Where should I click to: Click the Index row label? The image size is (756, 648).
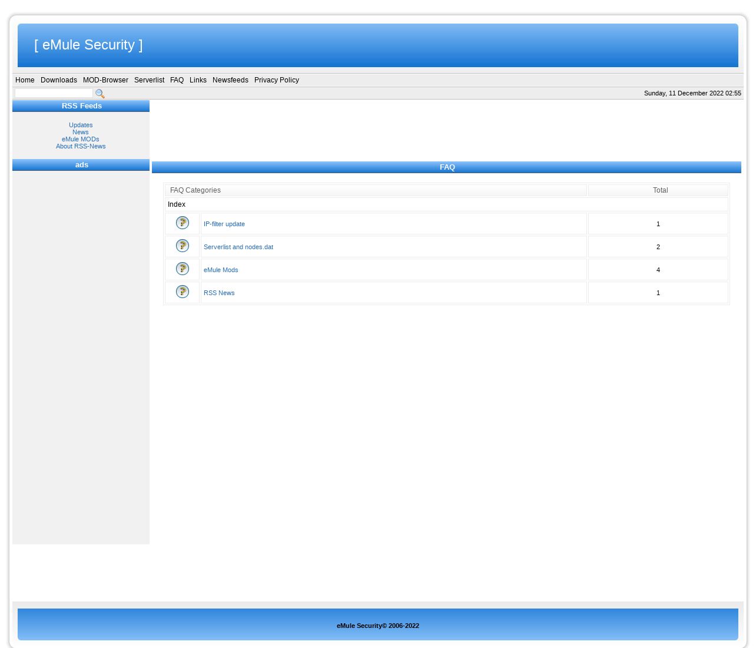pos(177,204)
